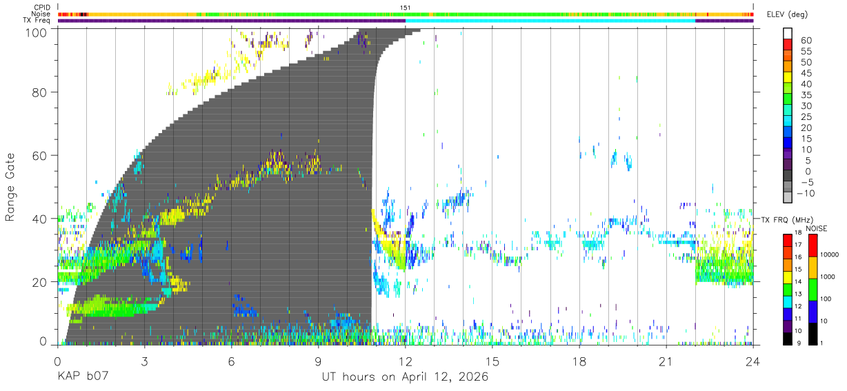
Task: Click the UT hours on April 12, 2026 label
Action: point(405,377)
